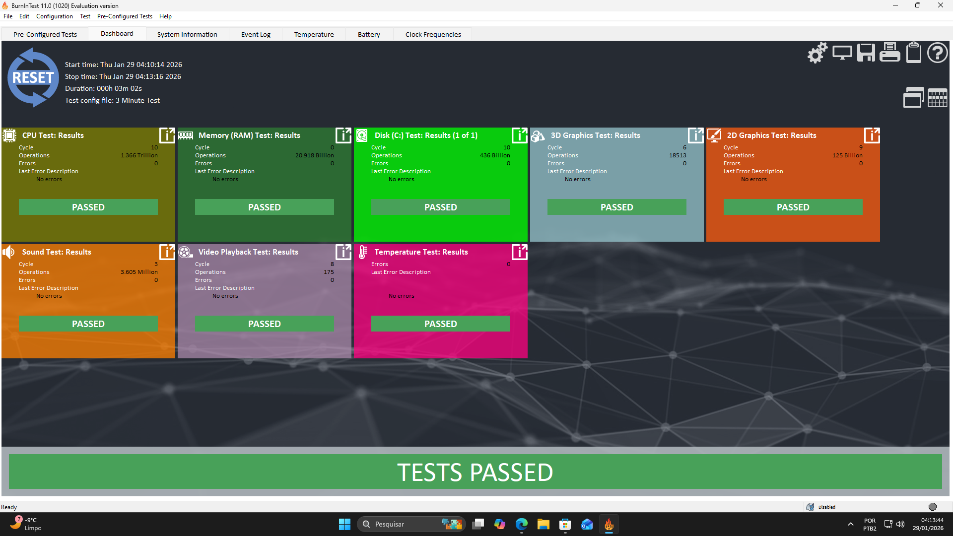Viewport: 953px width, 536px height.
Task: Copy results with the clipboard icon
Action: click(913, 53)
